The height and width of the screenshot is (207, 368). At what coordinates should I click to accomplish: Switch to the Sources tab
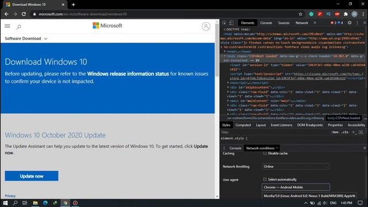click(283, 23)
